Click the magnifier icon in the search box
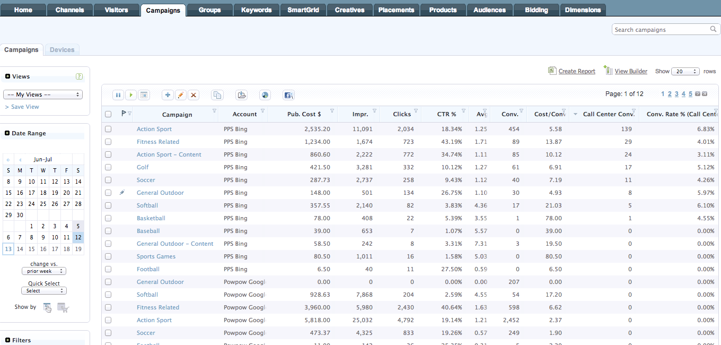This screenshot has height=345, width=721. (x=714, y=29)
